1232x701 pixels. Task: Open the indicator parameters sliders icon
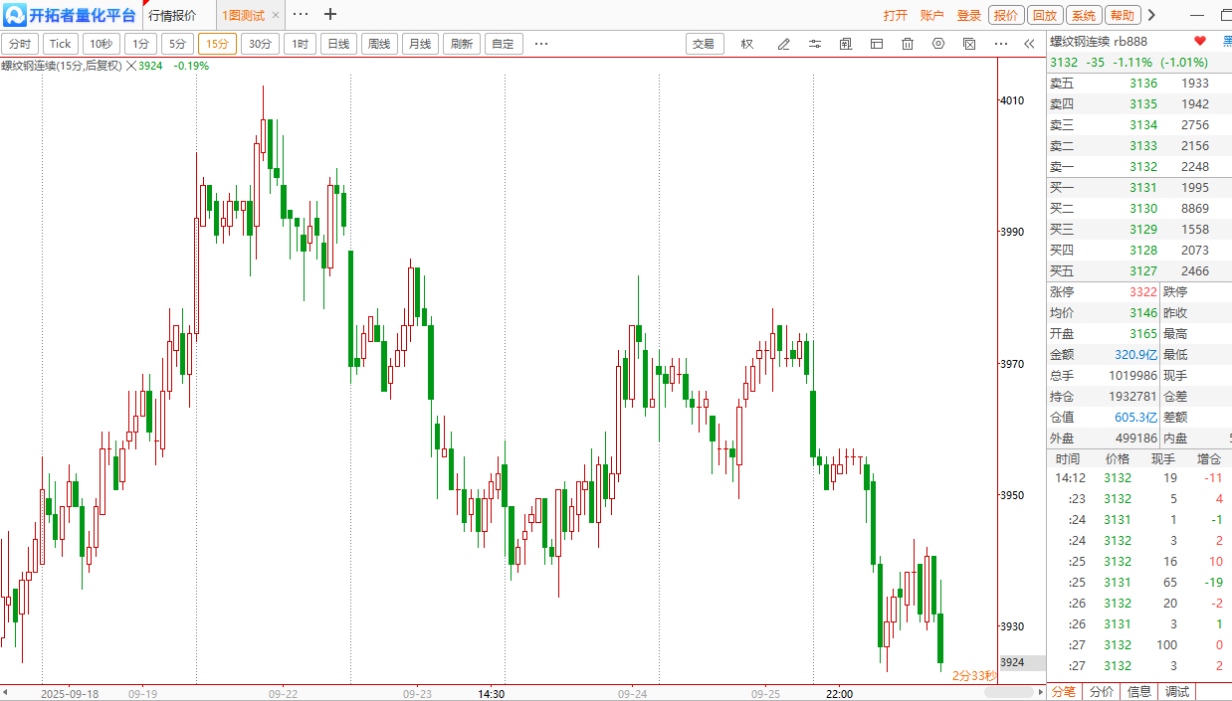[815, 44]
